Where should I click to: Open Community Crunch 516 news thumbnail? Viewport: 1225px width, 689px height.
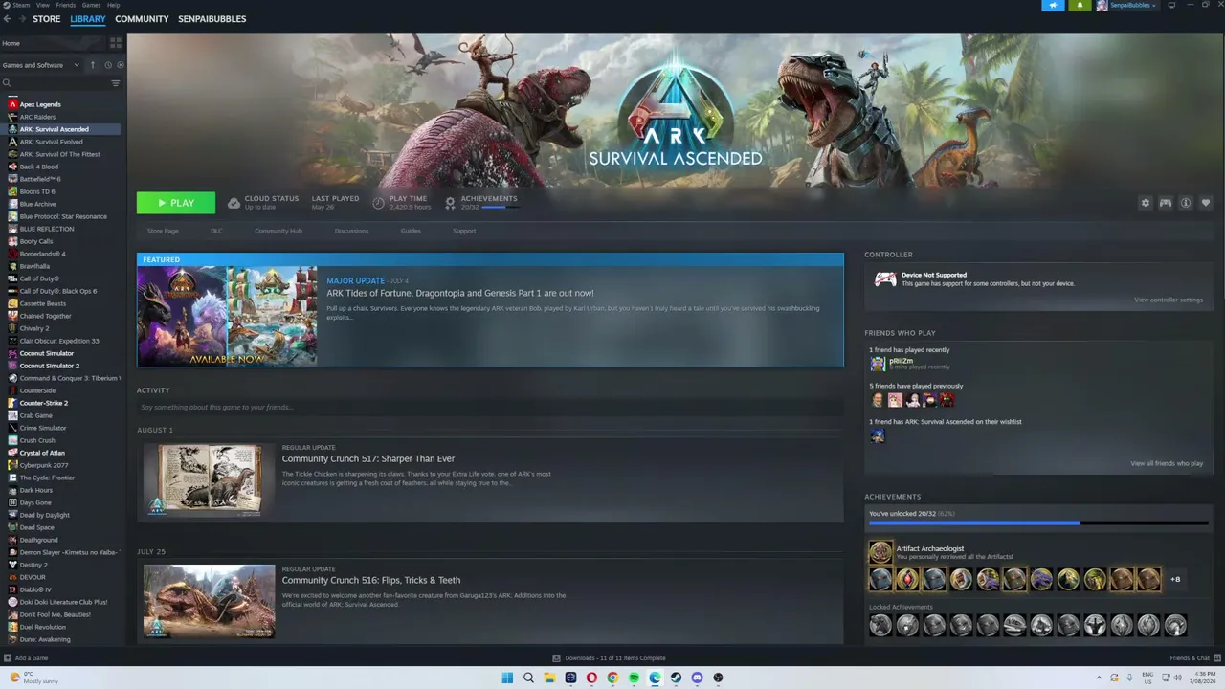(209, 601)
